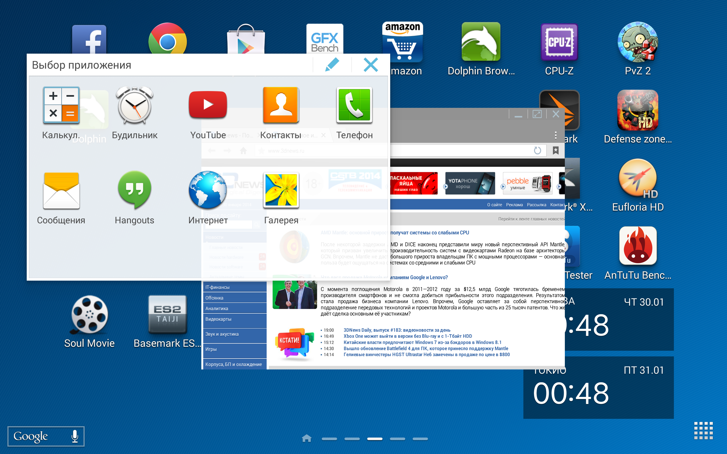Open Defense zone HD game
Viewport: 727px width, 454px height.
(x=638, y=110)
